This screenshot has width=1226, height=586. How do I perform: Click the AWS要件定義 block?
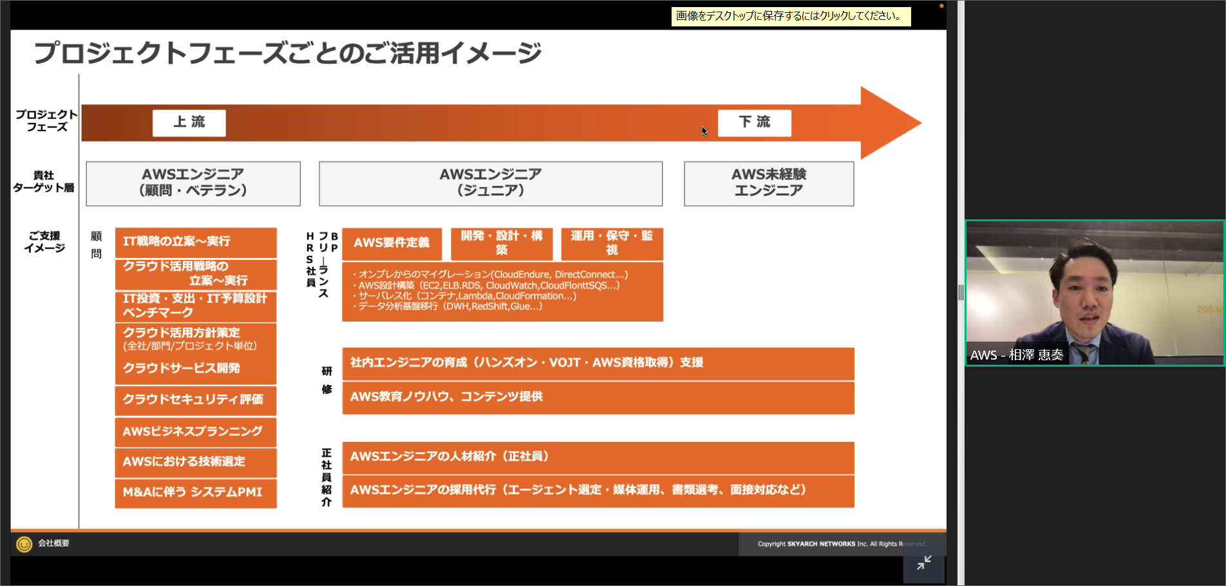392,243
